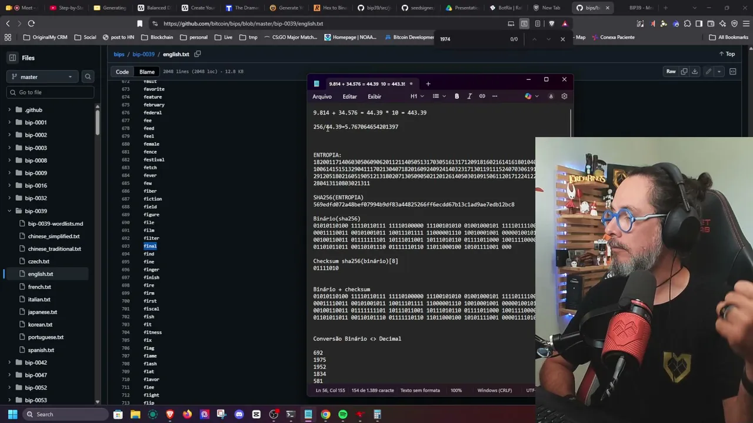Image resolution: width=753 pixels, height=423 pixels.
Task: Open Notepad account profile icon
Action: coord(551,96)
